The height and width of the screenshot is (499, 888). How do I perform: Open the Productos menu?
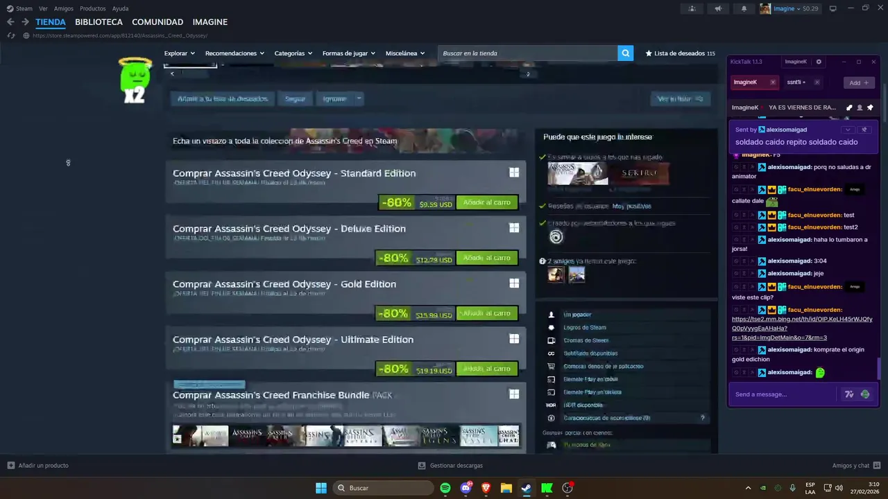(93, 8)
